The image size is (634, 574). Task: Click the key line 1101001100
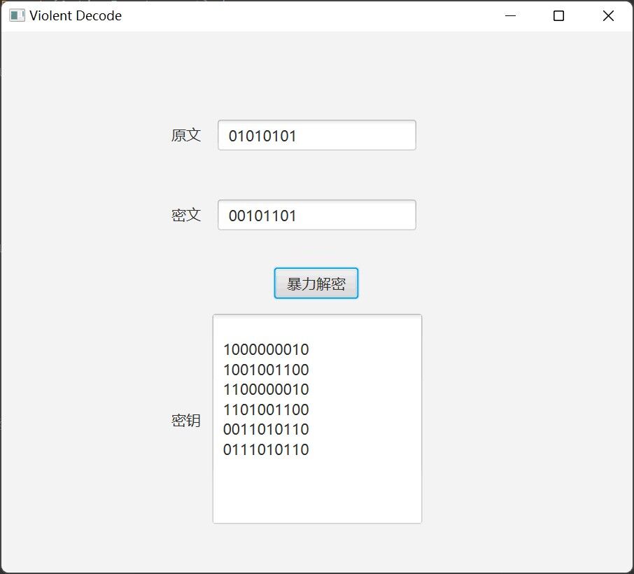pyautogui.click(x=266, y=409)
